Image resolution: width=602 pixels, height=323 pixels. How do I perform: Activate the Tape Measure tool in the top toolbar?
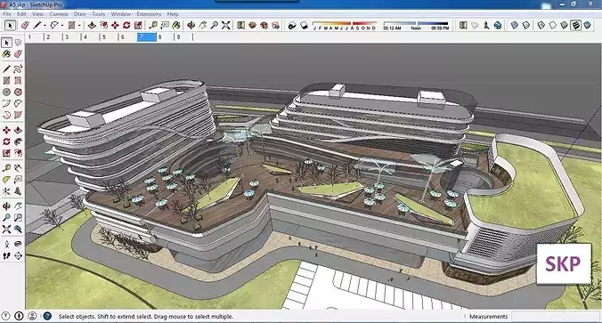tap(153, 25)
